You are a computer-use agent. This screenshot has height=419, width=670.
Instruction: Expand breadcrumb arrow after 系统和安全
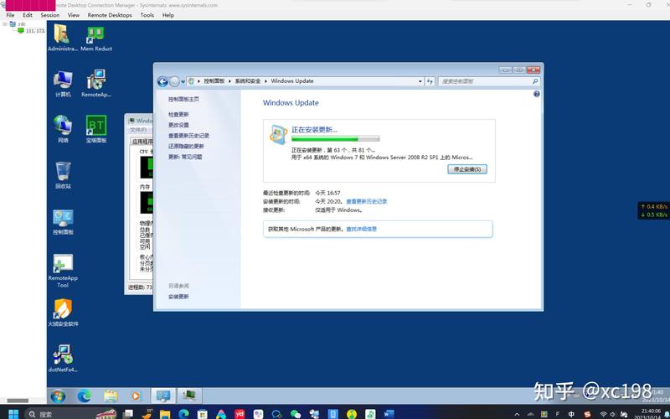pyautogui.click(x=265, y=80)
